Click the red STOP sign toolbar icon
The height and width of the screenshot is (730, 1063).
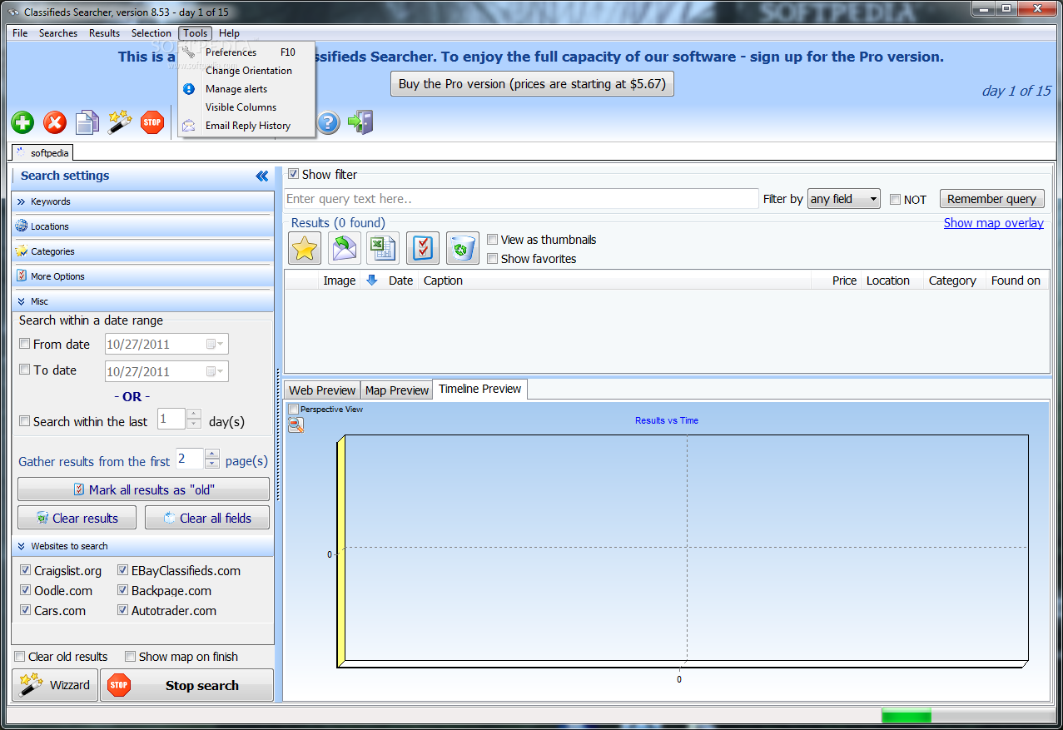coord(152,122)
